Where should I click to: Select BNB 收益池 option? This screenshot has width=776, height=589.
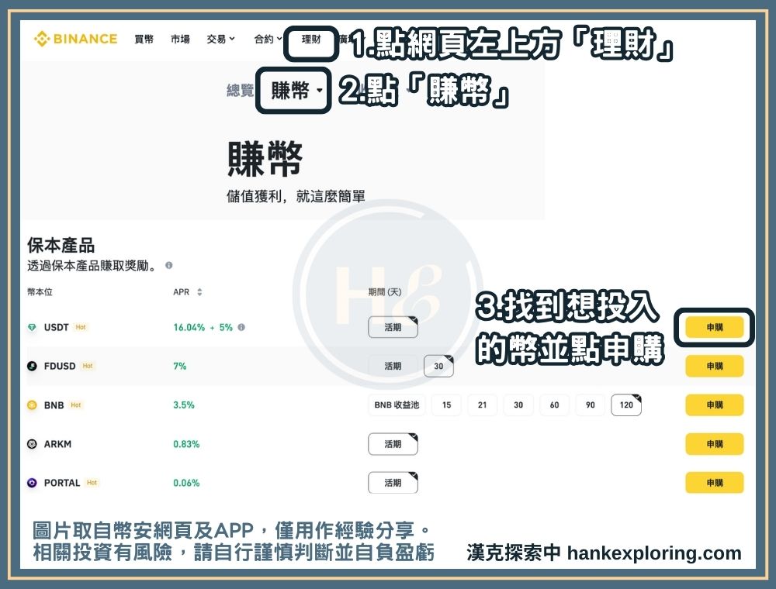point(397,405)
